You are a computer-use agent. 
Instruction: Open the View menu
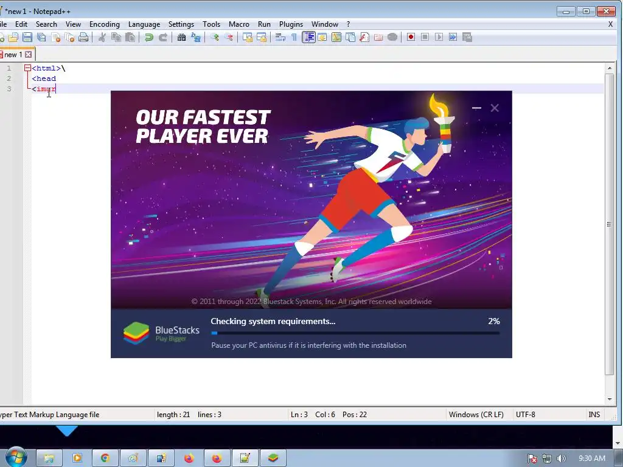pyautogui.click(x=73, y=24)
